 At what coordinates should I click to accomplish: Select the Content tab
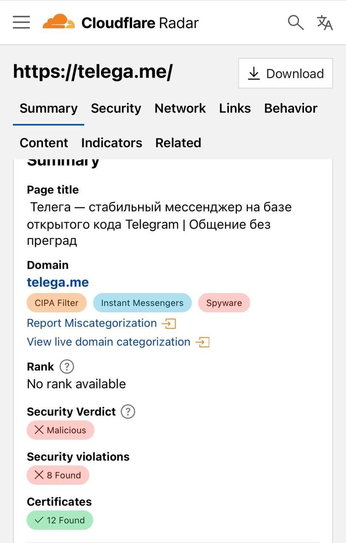click(x=44, y=143)
